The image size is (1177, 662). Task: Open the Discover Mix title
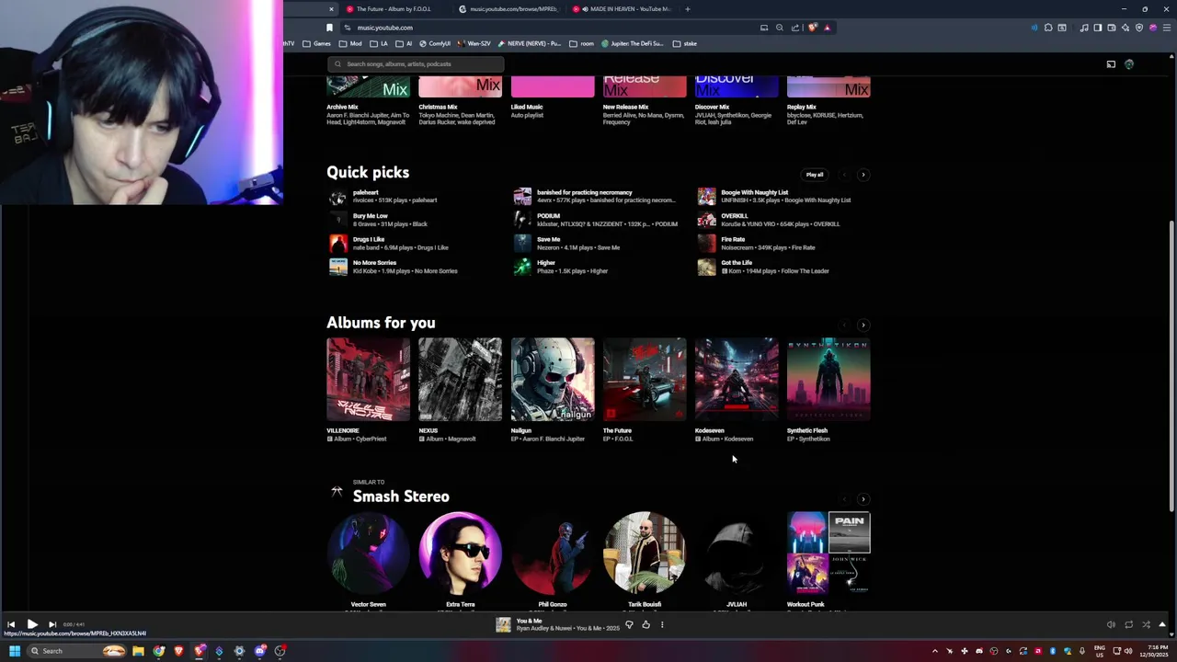712,107
